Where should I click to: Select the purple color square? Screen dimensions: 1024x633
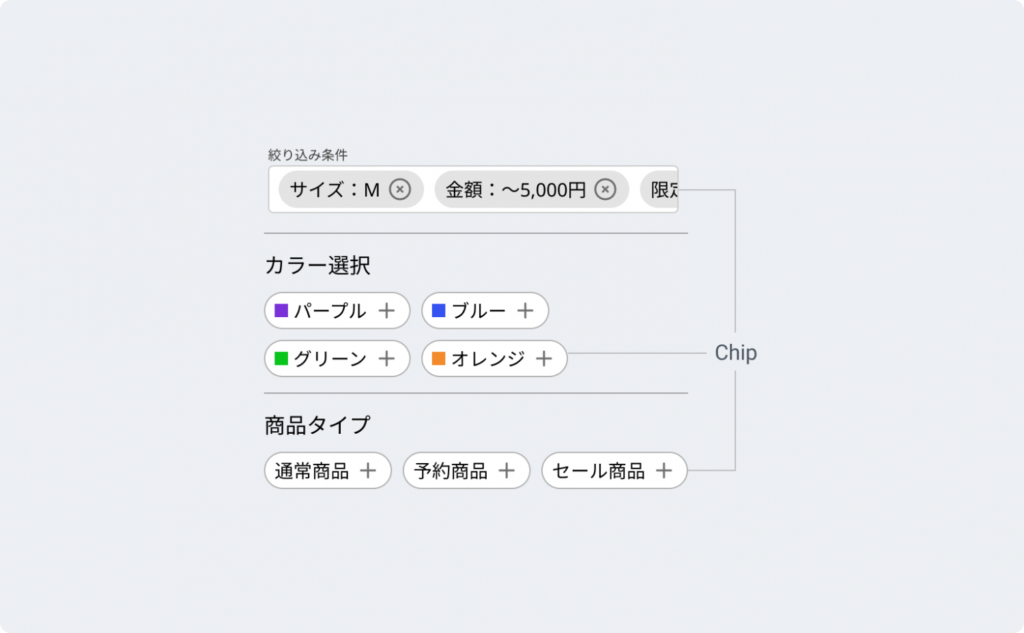click(281, 310)
